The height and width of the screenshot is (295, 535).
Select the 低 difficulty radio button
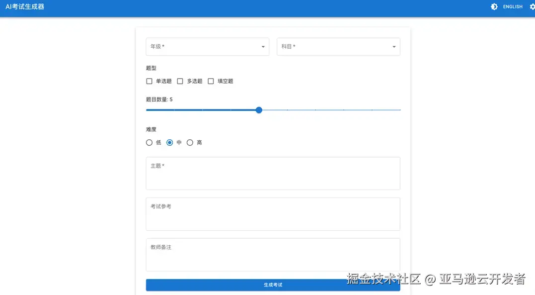tap(149, 142)
